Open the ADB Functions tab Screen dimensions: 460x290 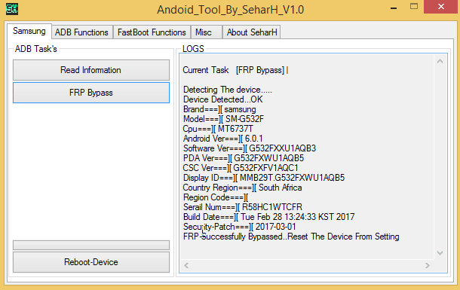point(82,32)
